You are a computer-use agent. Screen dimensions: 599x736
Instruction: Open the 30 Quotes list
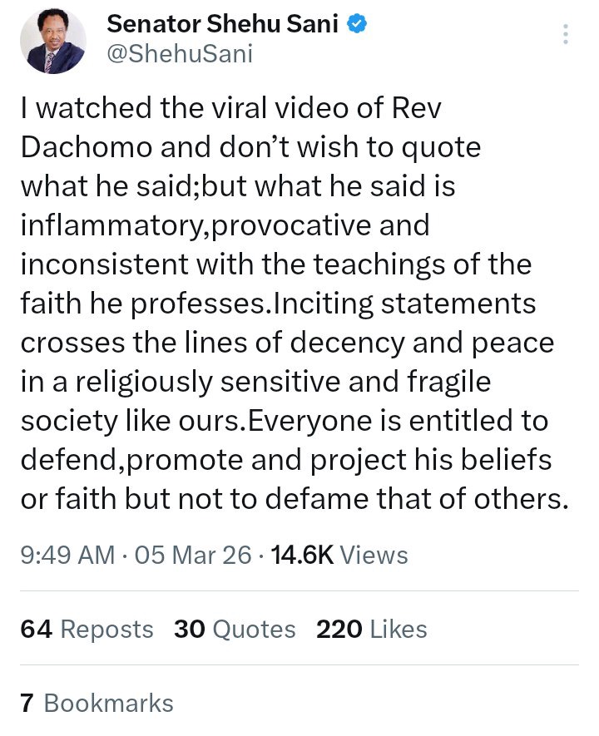coord(235,630)
